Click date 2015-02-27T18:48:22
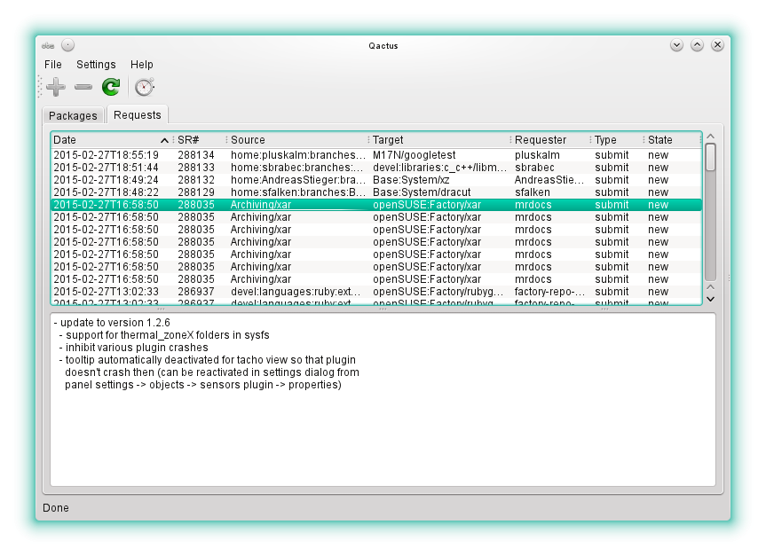 106,192
